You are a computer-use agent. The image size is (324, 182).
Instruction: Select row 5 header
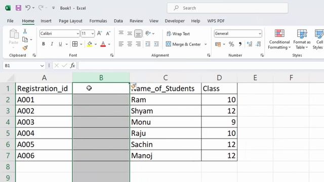(8, 133)
